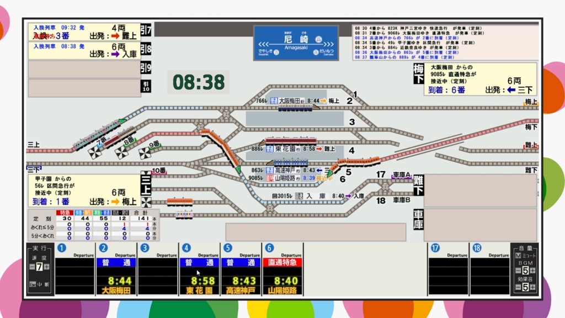Click the orange train on tracks 5-6

click(x=358, y=160)
